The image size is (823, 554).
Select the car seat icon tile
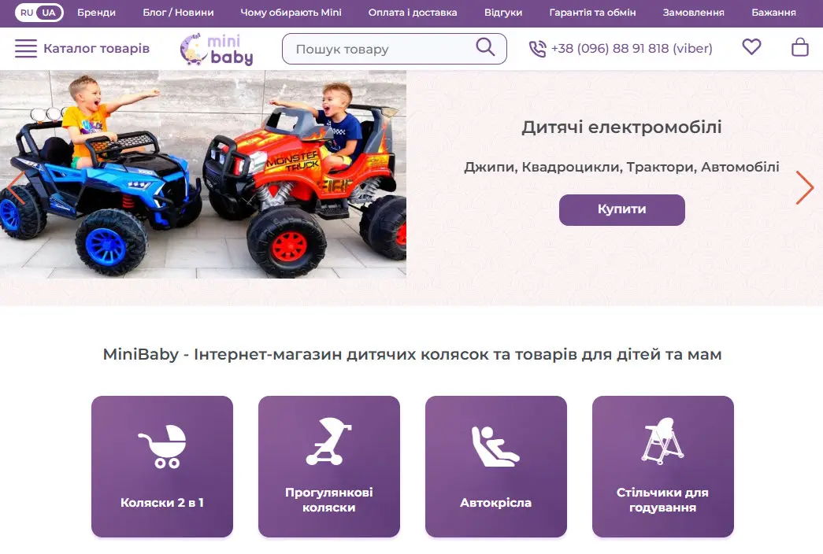click(496, 467)
